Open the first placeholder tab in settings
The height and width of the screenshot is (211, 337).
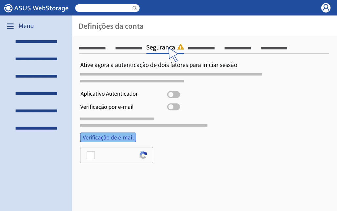[92, 48]
